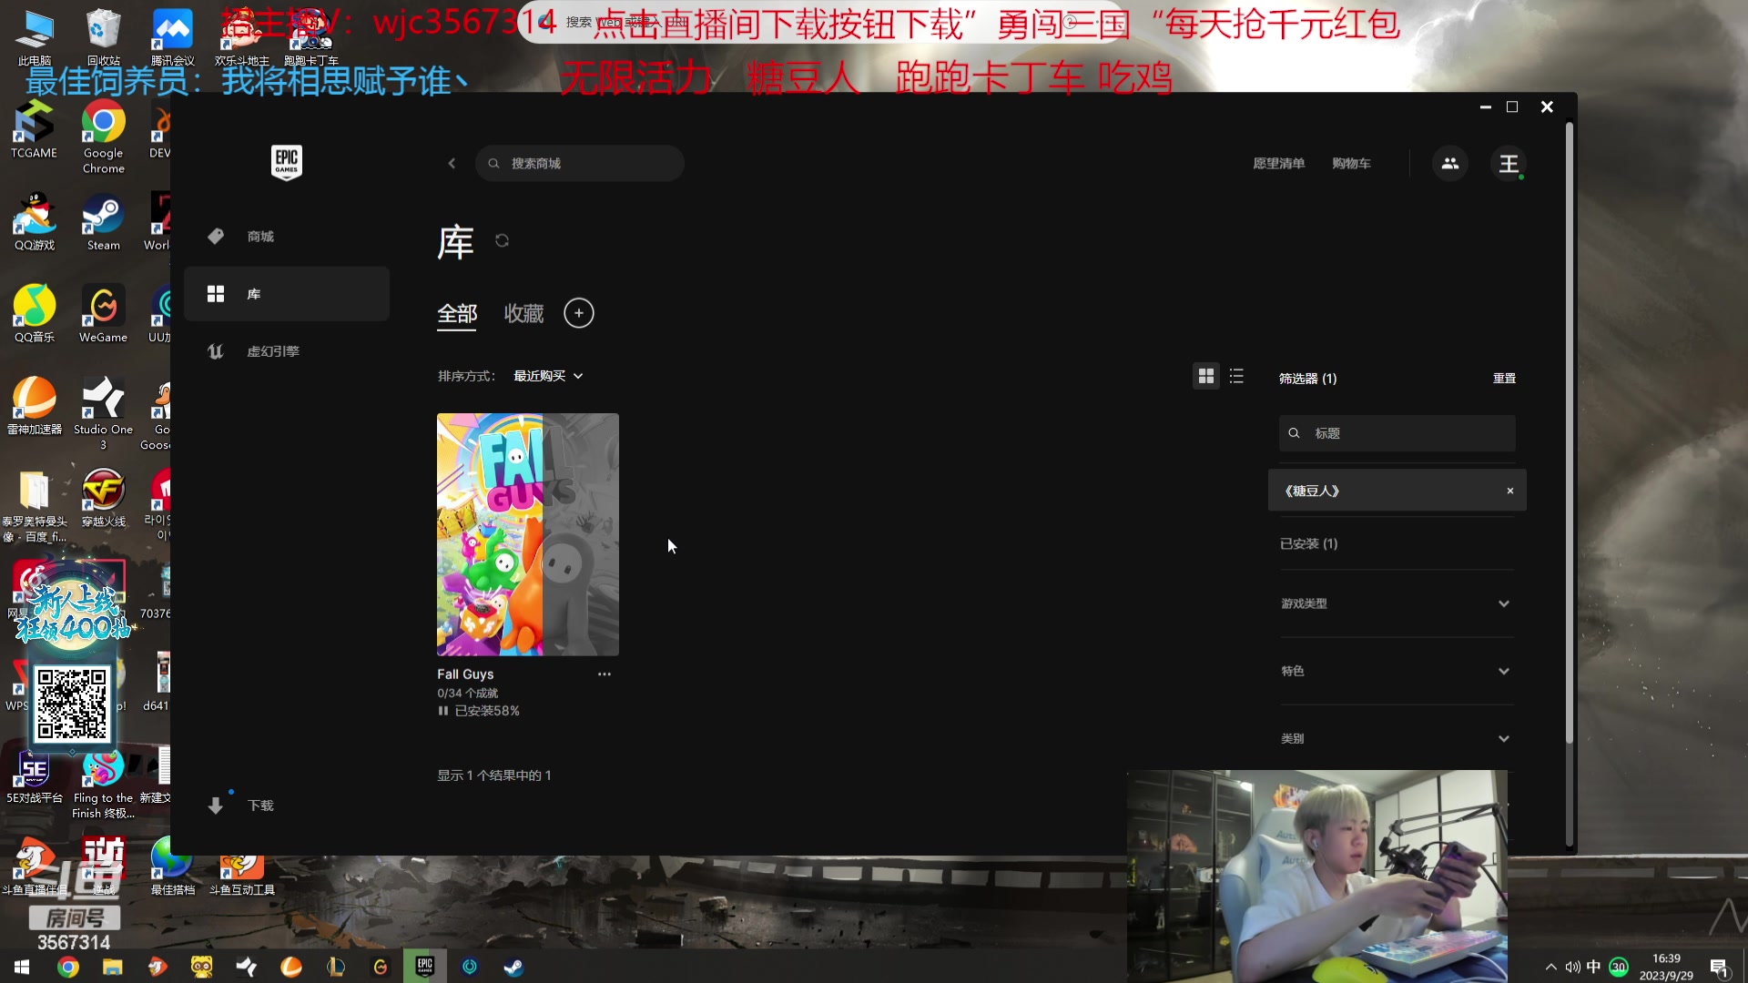The height and width of the screenshot is (983, 1748).
Task: Open the taskbar clock showing 16:39
Action: [1666, 967]
